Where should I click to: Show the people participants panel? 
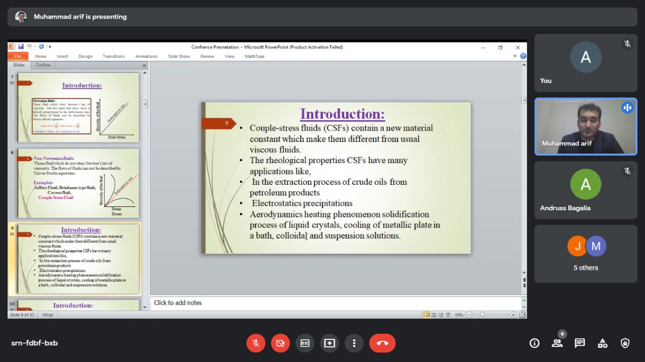click(557, 343)
